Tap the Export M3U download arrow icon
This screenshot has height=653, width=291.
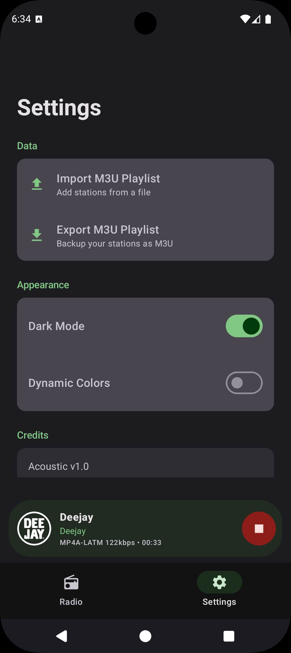point(37,235)
